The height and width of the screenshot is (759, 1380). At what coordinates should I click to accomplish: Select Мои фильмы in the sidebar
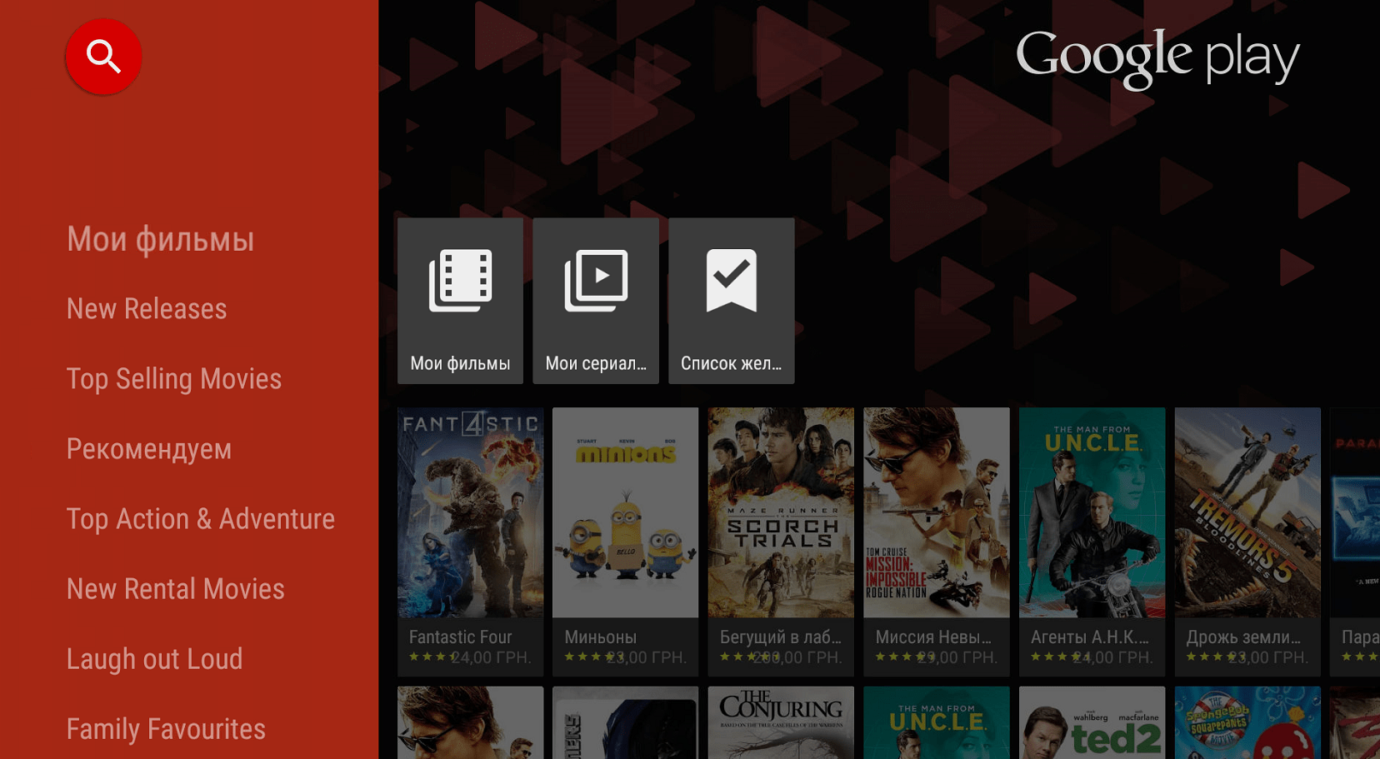[x=160, y=240]
